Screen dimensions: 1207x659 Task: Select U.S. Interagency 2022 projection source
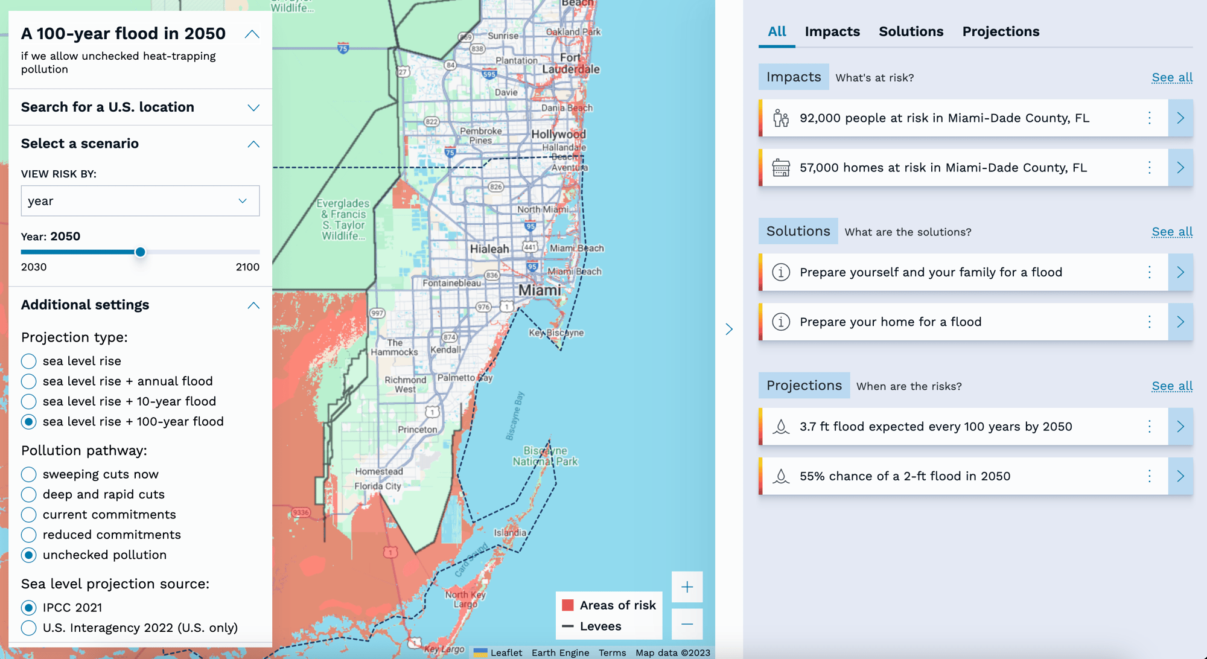pyautogui.click(x=29, y=628)
